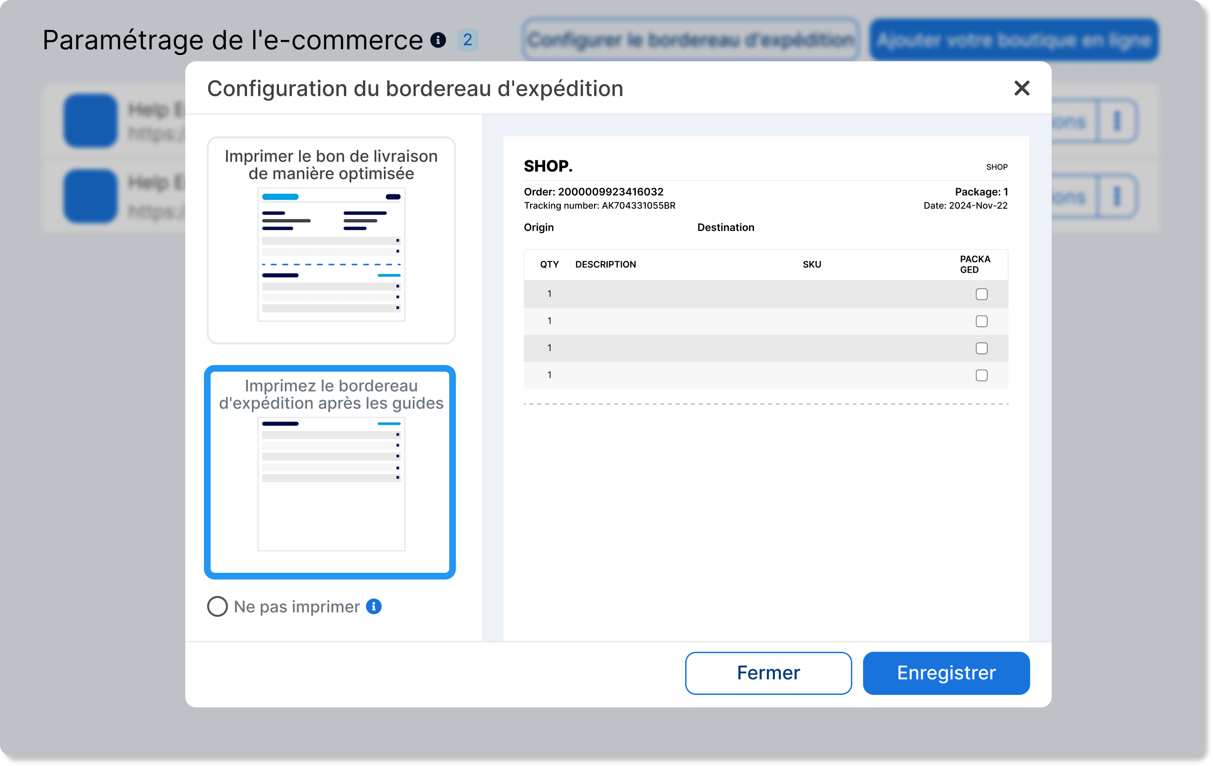Viewport: 1213px width, 766px height.
Task: Open the first store's three-dot menu in the background
Action: point(1117,121)
